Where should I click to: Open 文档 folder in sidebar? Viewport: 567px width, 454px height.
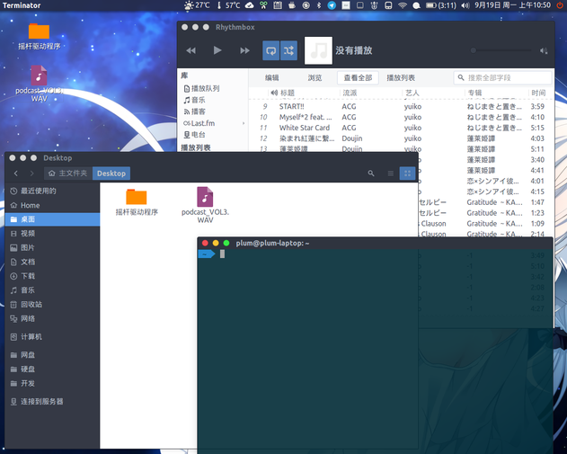52,262
